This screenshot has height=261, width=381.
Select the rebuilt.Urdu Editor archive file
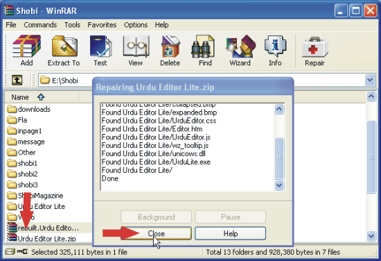coord(43,228)
